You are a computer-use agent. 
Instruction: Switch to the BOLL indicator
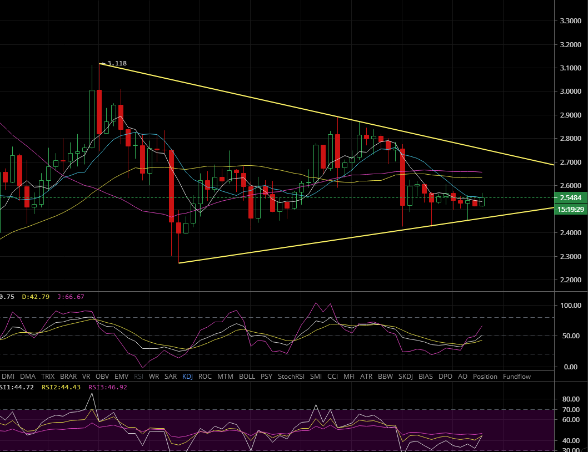(247, 376)
